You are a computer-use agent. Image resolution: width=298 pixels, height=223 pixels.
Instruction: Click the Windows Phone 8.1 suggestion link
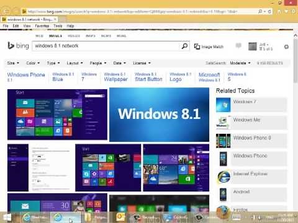coord(26,77)
